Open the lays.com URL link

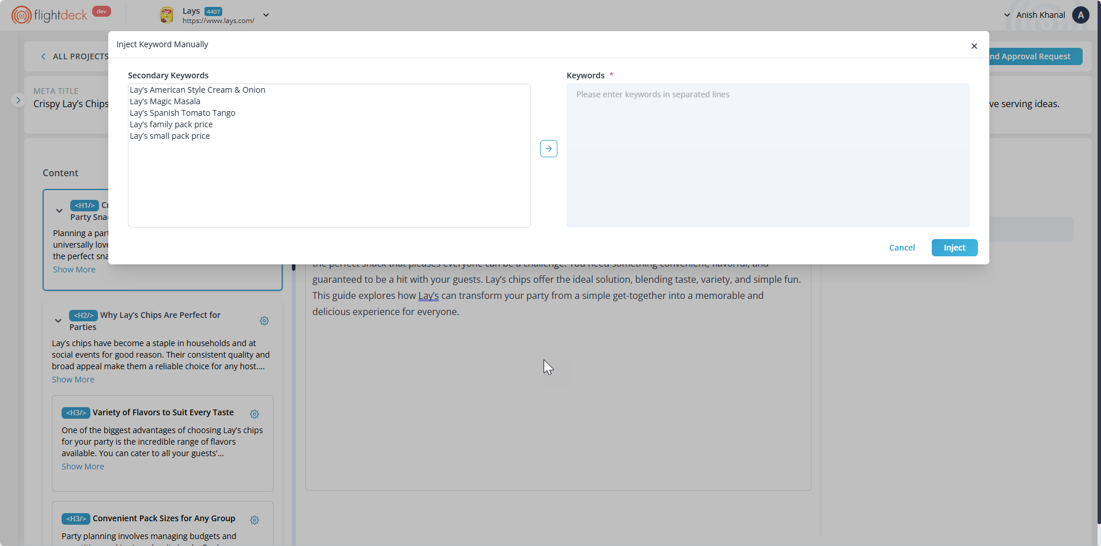tap(218, 21)
